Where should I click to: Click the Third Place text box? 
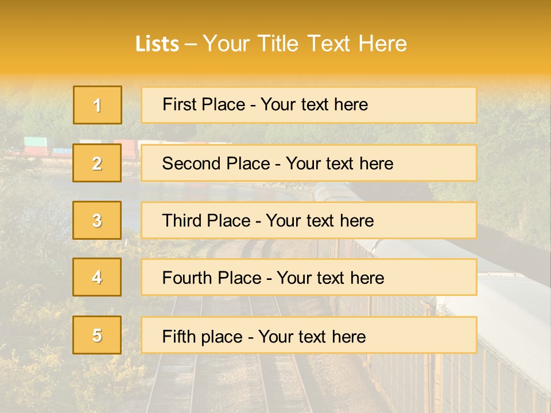click(309, 220)
